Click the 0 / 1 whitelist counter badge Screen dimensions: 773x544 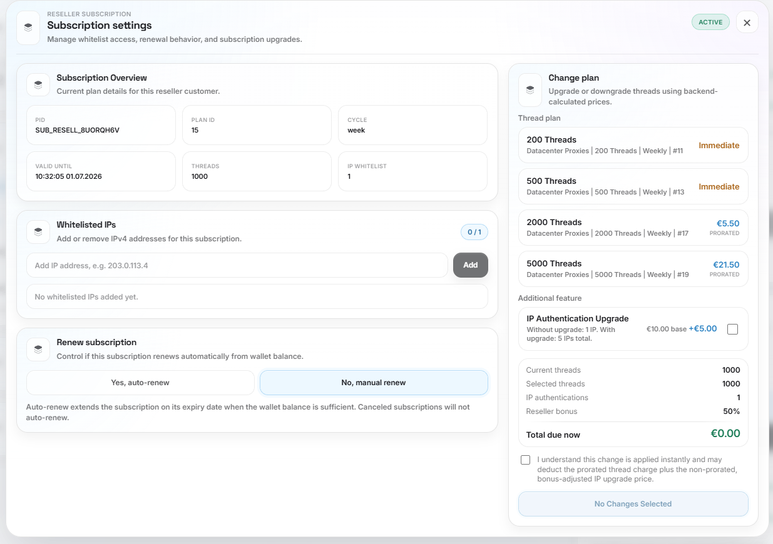point(474,232)
